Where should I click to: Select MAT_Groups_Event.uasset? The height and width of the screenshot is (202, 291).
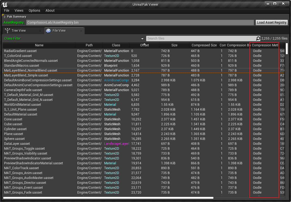click(x=144, y=188)
